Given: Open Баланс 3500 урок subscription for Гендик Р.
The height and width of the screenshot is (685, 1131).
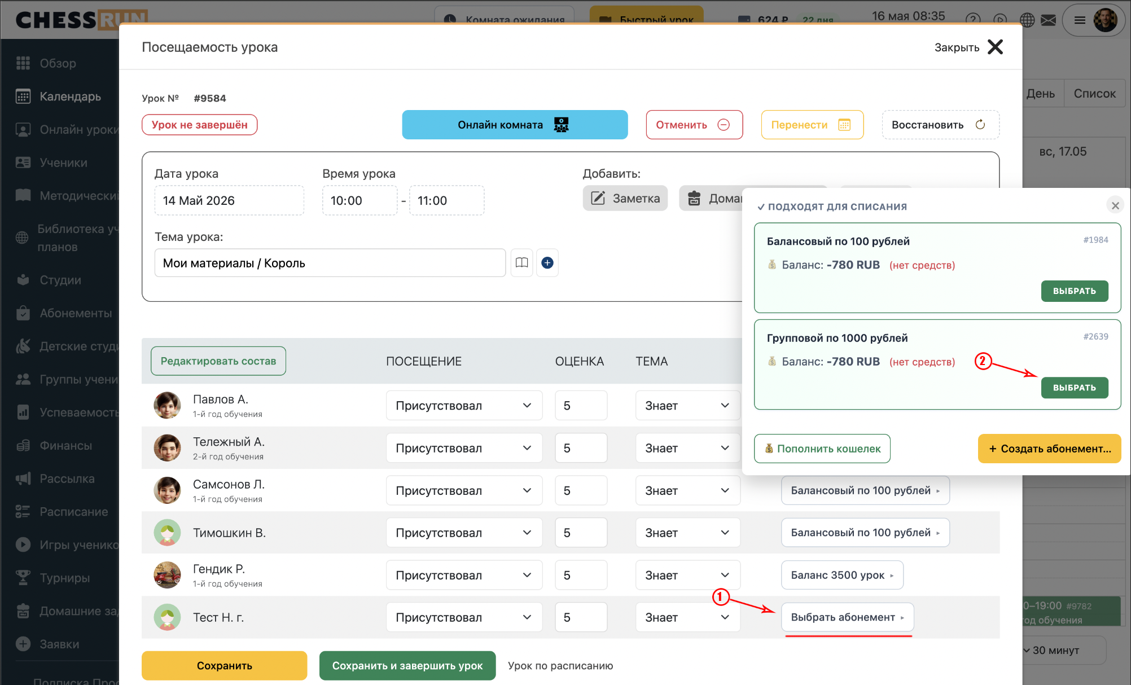Looking at the screenshot, I should 842,575.
